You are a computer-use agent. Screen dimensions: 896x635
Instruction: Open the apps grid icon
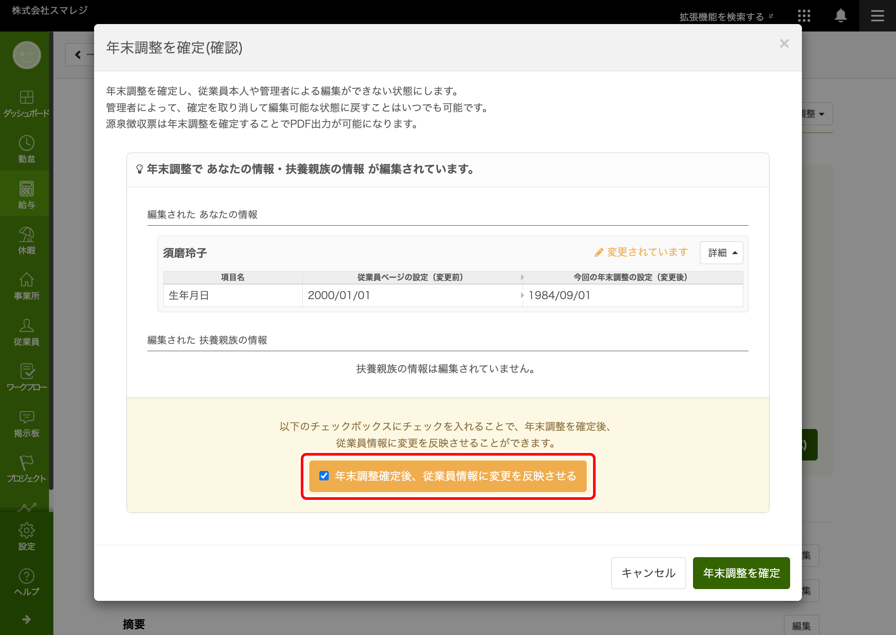click(x=804, y=16)
